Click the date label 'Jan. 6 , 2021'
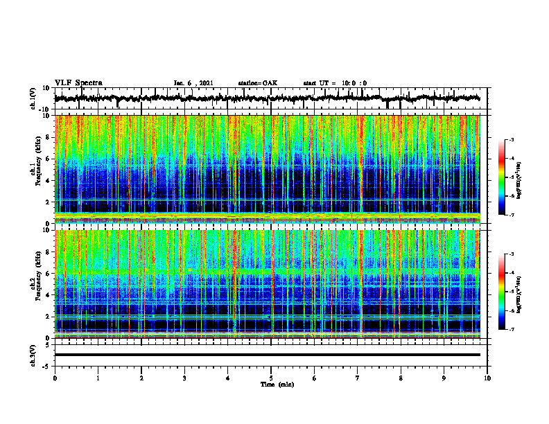The width and height of the screenshot is (549, 424). (193, 83)
